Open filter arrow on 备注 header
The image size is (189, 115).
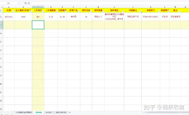pos(180,11)
